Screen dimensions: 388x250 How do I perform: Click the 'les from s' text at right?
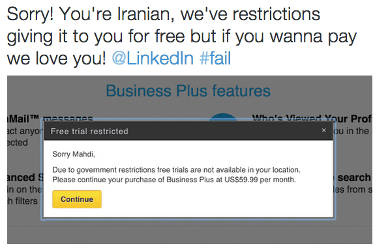(x=353, y=189)
